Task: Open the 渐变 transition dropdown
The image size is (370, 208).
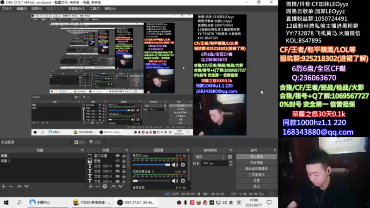Action: click(x=210, y=157)
